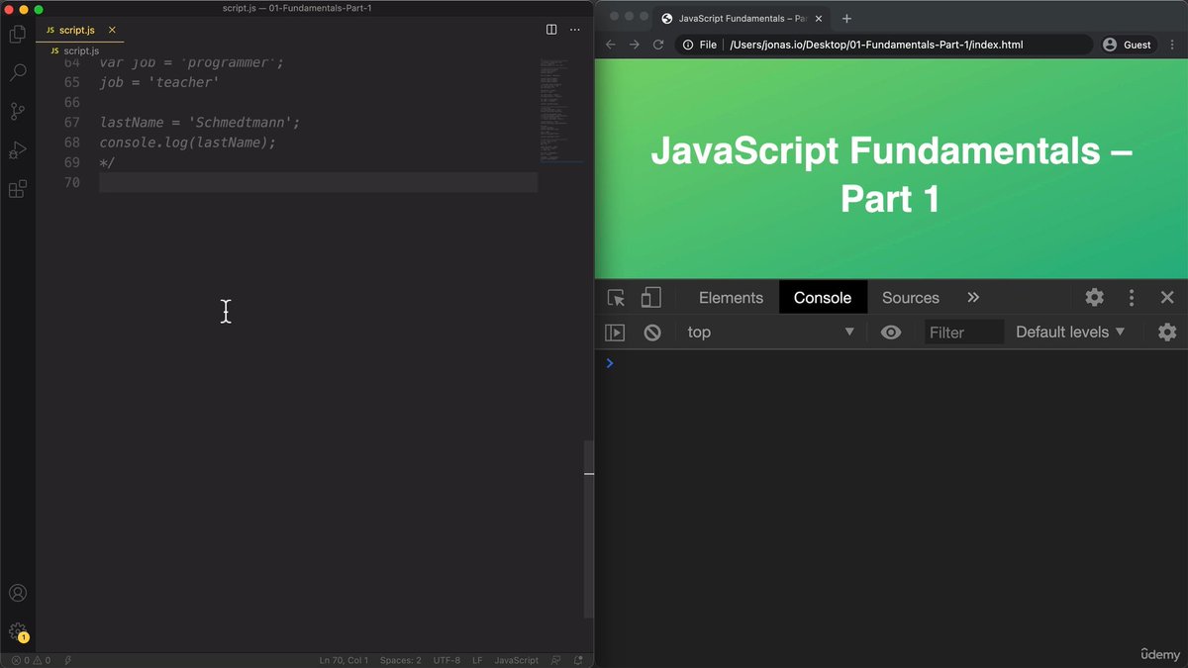Open the editor More Actions ellipsis
This screenshot has height=668, width=1188.
pyautogui.click(x=575, y=30)
